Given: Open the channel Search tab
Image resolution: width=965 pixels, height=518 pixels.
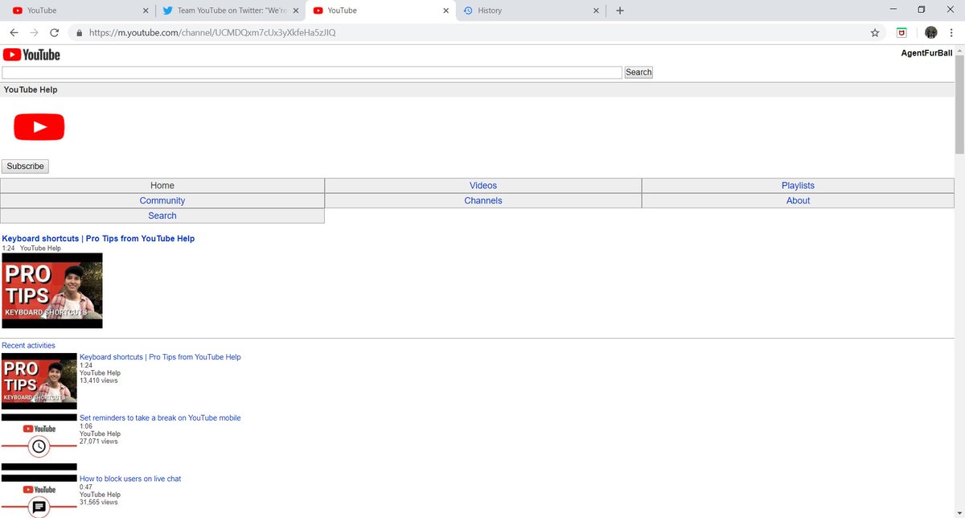Looking at the screenshot, I should click(x=162, y=216).
